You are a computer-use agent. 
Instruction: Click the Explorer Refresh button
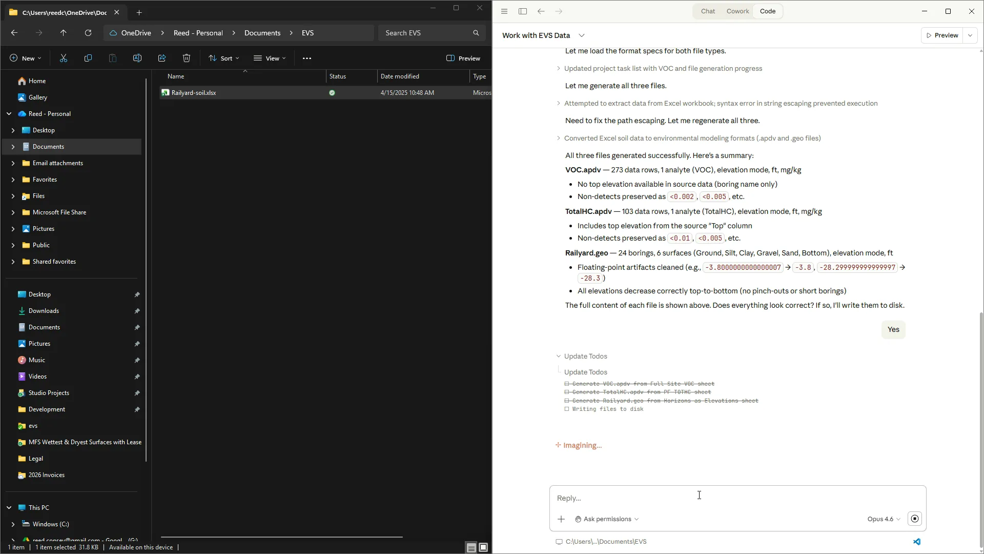click(88, 33)
